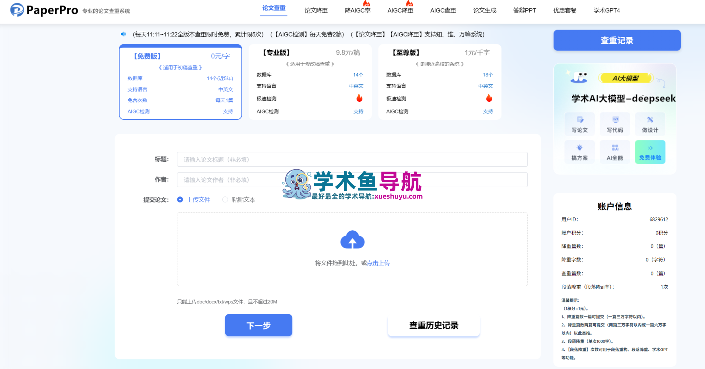Click the user ID value 6829612

coord(659,219)
